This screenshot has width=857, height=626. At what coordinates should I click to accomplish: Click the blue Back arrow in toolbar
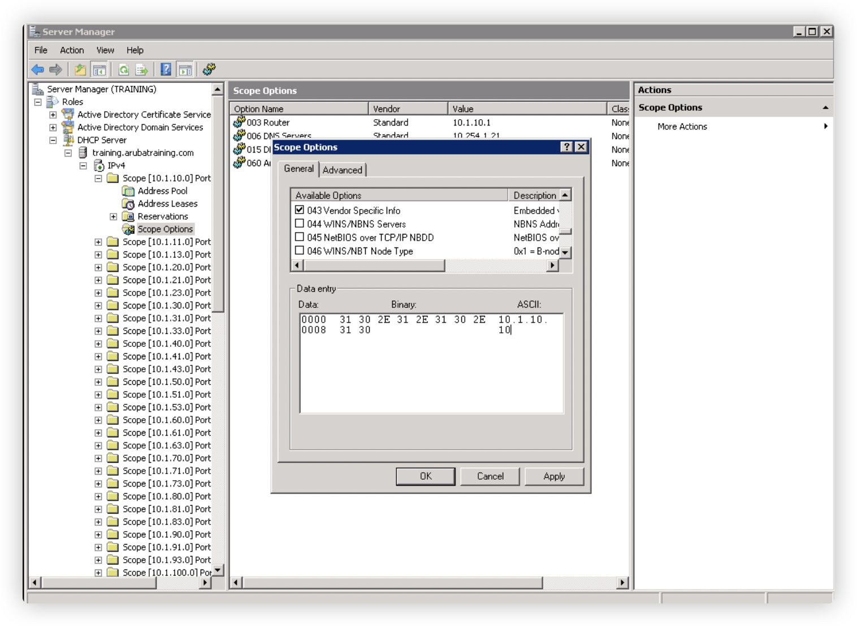[38, 69]
